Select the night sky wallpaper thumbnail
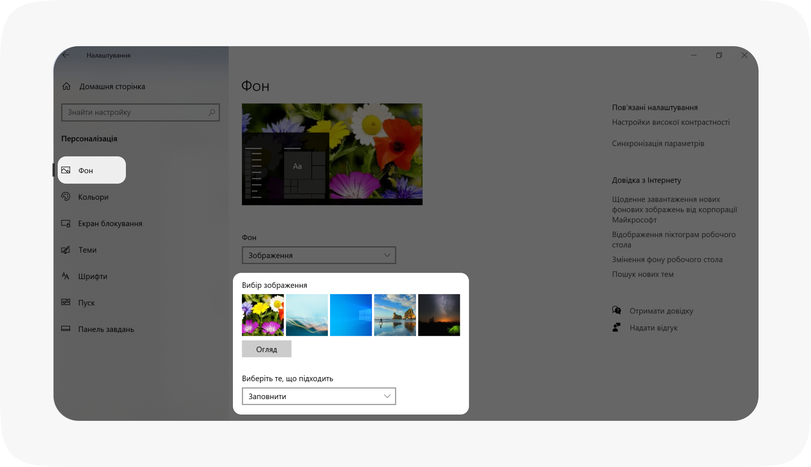Viewport: 811px width, 467px height. (x=439, y=314)
